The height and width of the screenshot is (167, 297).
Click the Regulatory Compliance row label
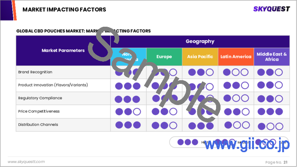(40, 98)
